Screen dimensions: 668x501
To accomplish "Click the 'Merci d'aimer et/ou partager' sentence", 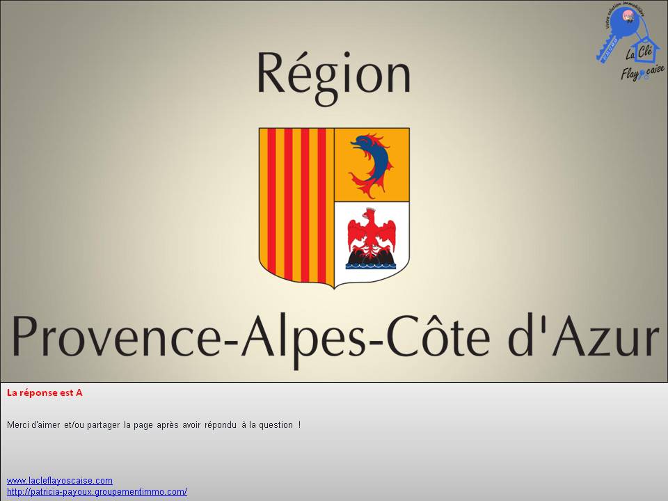I will [x=154, y=424].
